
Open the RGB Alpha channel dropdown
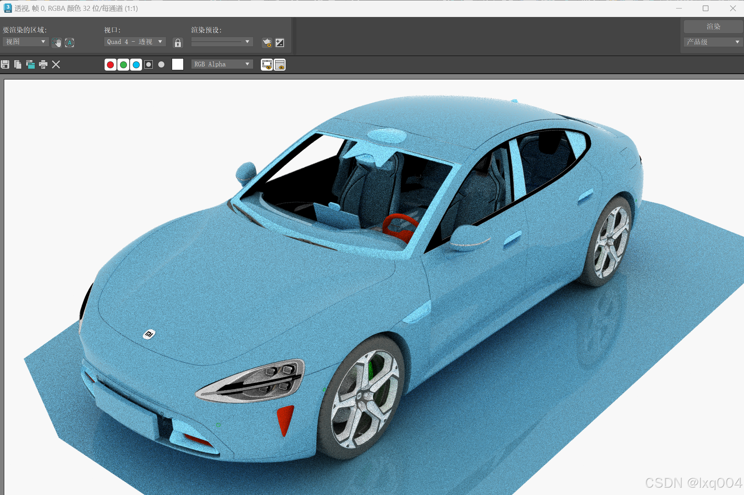click(x=222, y=64)
